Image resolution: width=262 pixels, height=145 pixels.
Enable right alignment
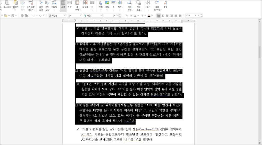(x=171, y=16)
